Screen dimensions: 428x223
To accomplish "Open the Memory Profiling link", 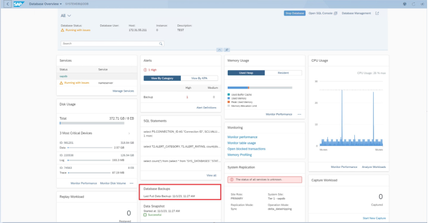I will click(240, 155).
